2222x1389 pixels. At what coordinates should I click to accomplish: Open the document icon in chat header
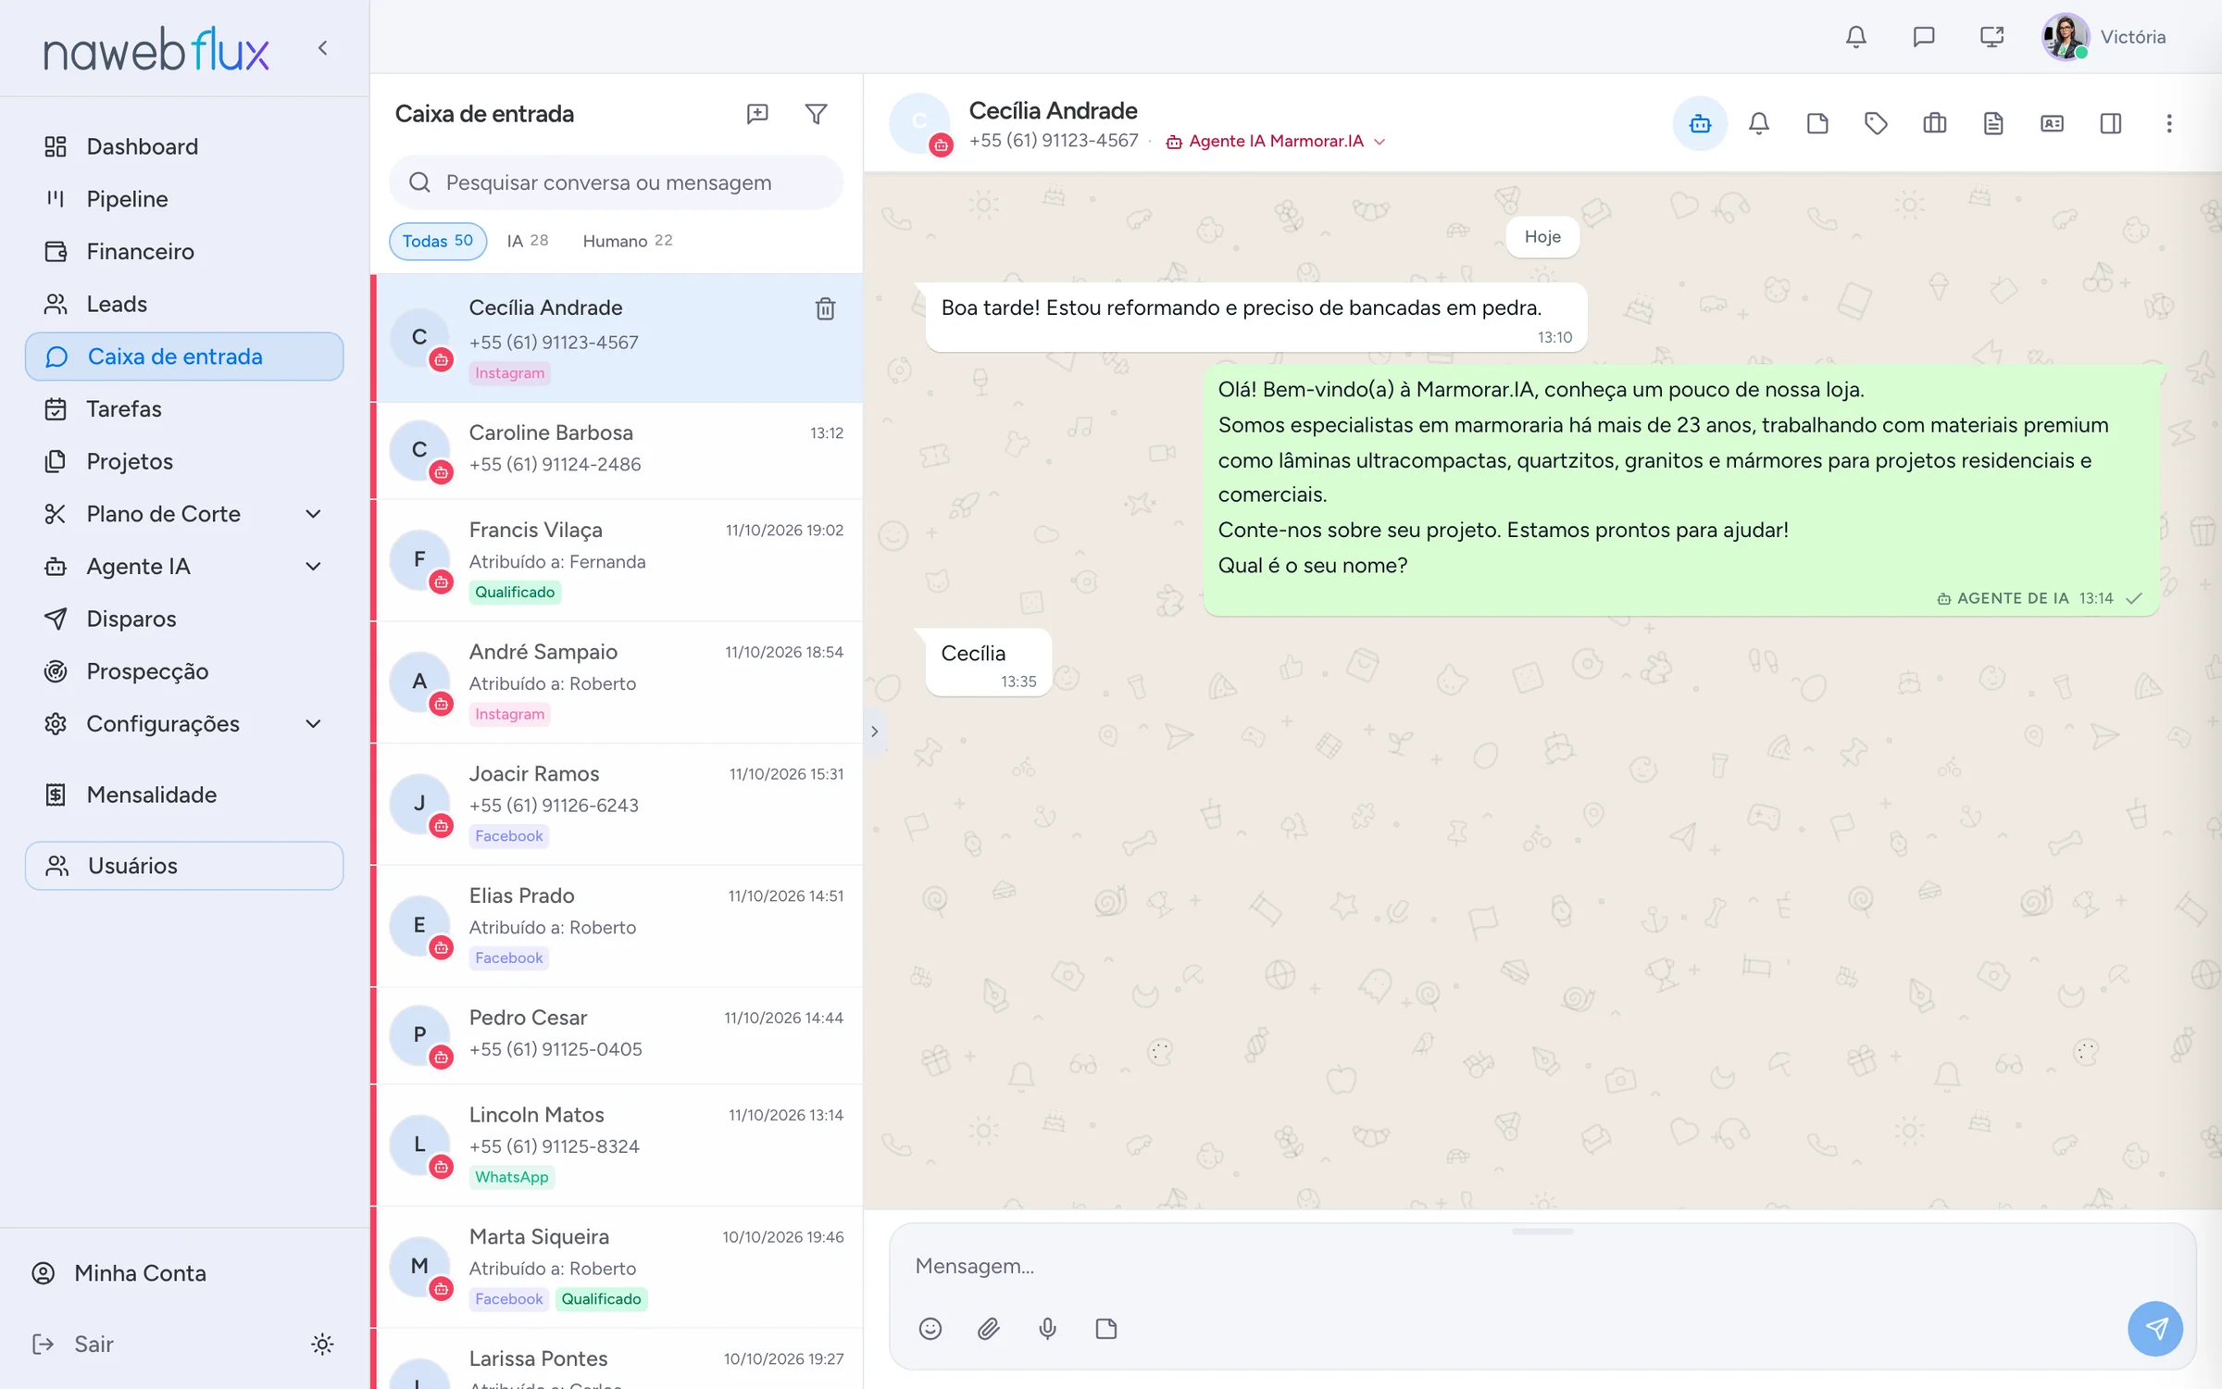click(x=1993, y=123)
